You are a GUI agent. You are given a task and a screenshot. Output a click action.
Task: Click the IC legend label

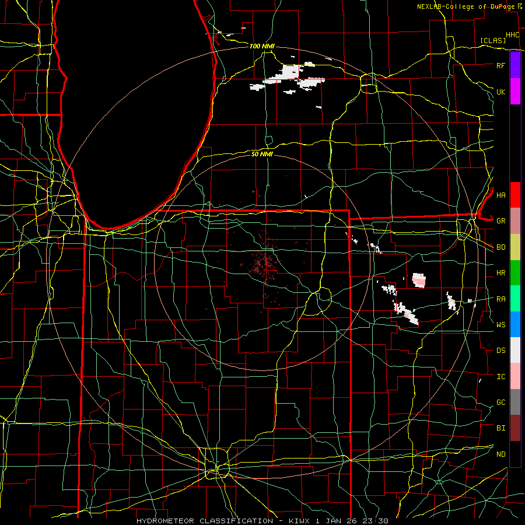pos(501,377)
